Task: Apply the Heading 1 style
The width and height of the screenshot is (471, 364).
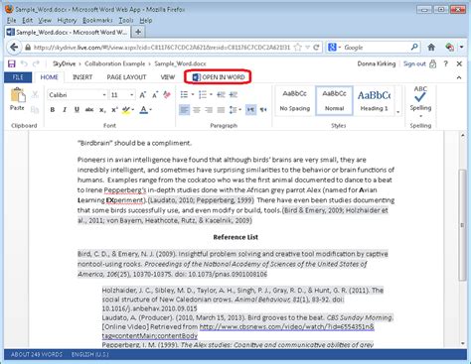Action: pyautogui.click(x=374, y=101)
